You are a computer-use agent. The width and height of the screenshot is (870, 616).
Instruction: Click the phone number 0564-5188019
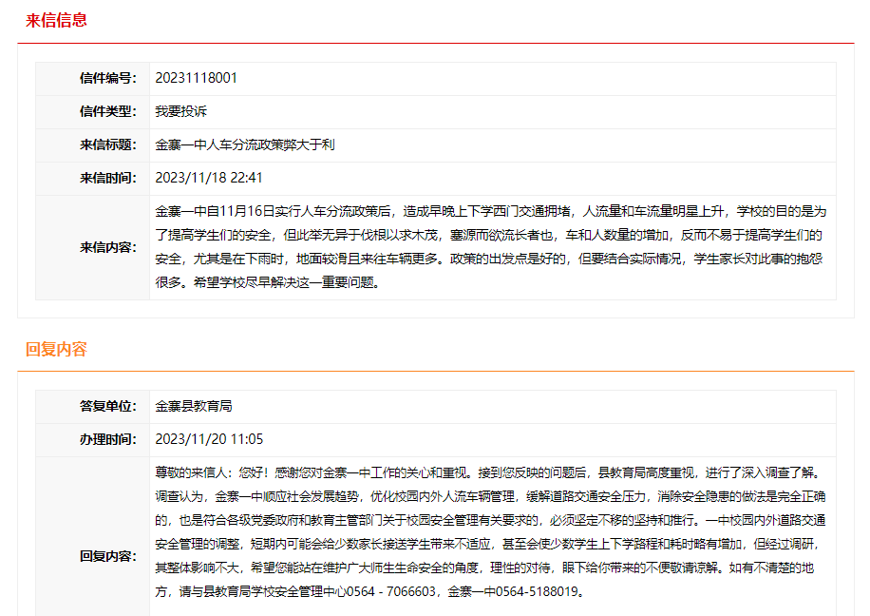(x=537, y=591)
